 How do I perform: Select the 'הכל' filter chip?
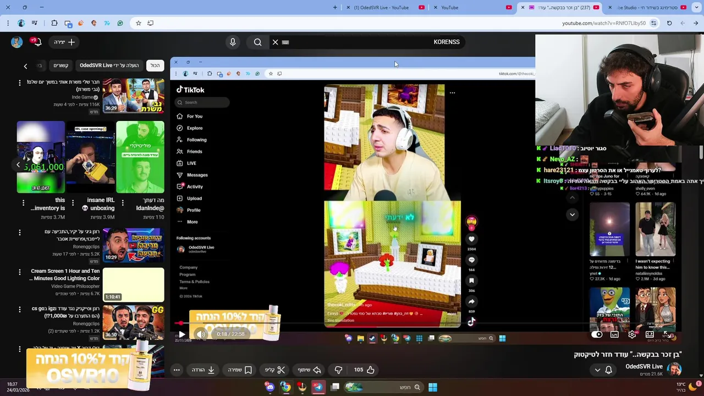click(155, 65)
